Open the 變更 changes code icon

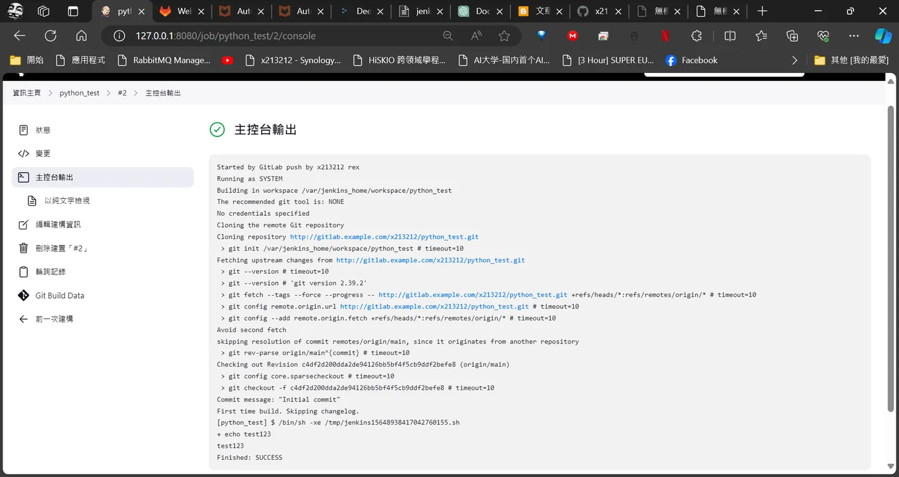pos(24,154)
